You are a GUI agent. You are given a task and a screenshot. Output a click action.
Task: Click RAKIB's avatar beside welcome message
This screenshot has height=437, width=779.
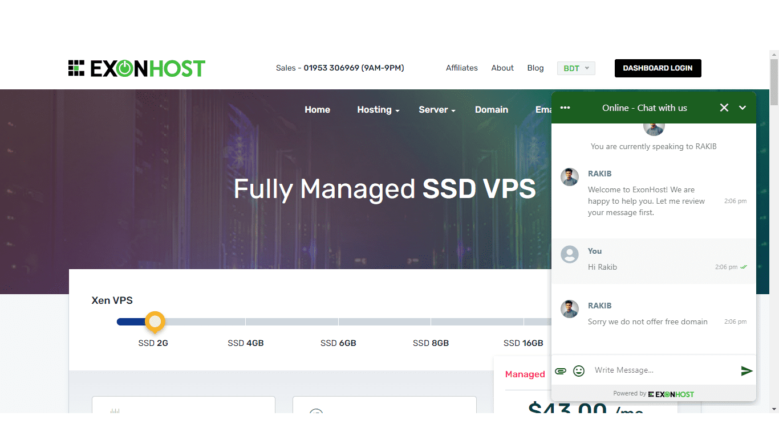pyautogui.click(x=570, y=176)
